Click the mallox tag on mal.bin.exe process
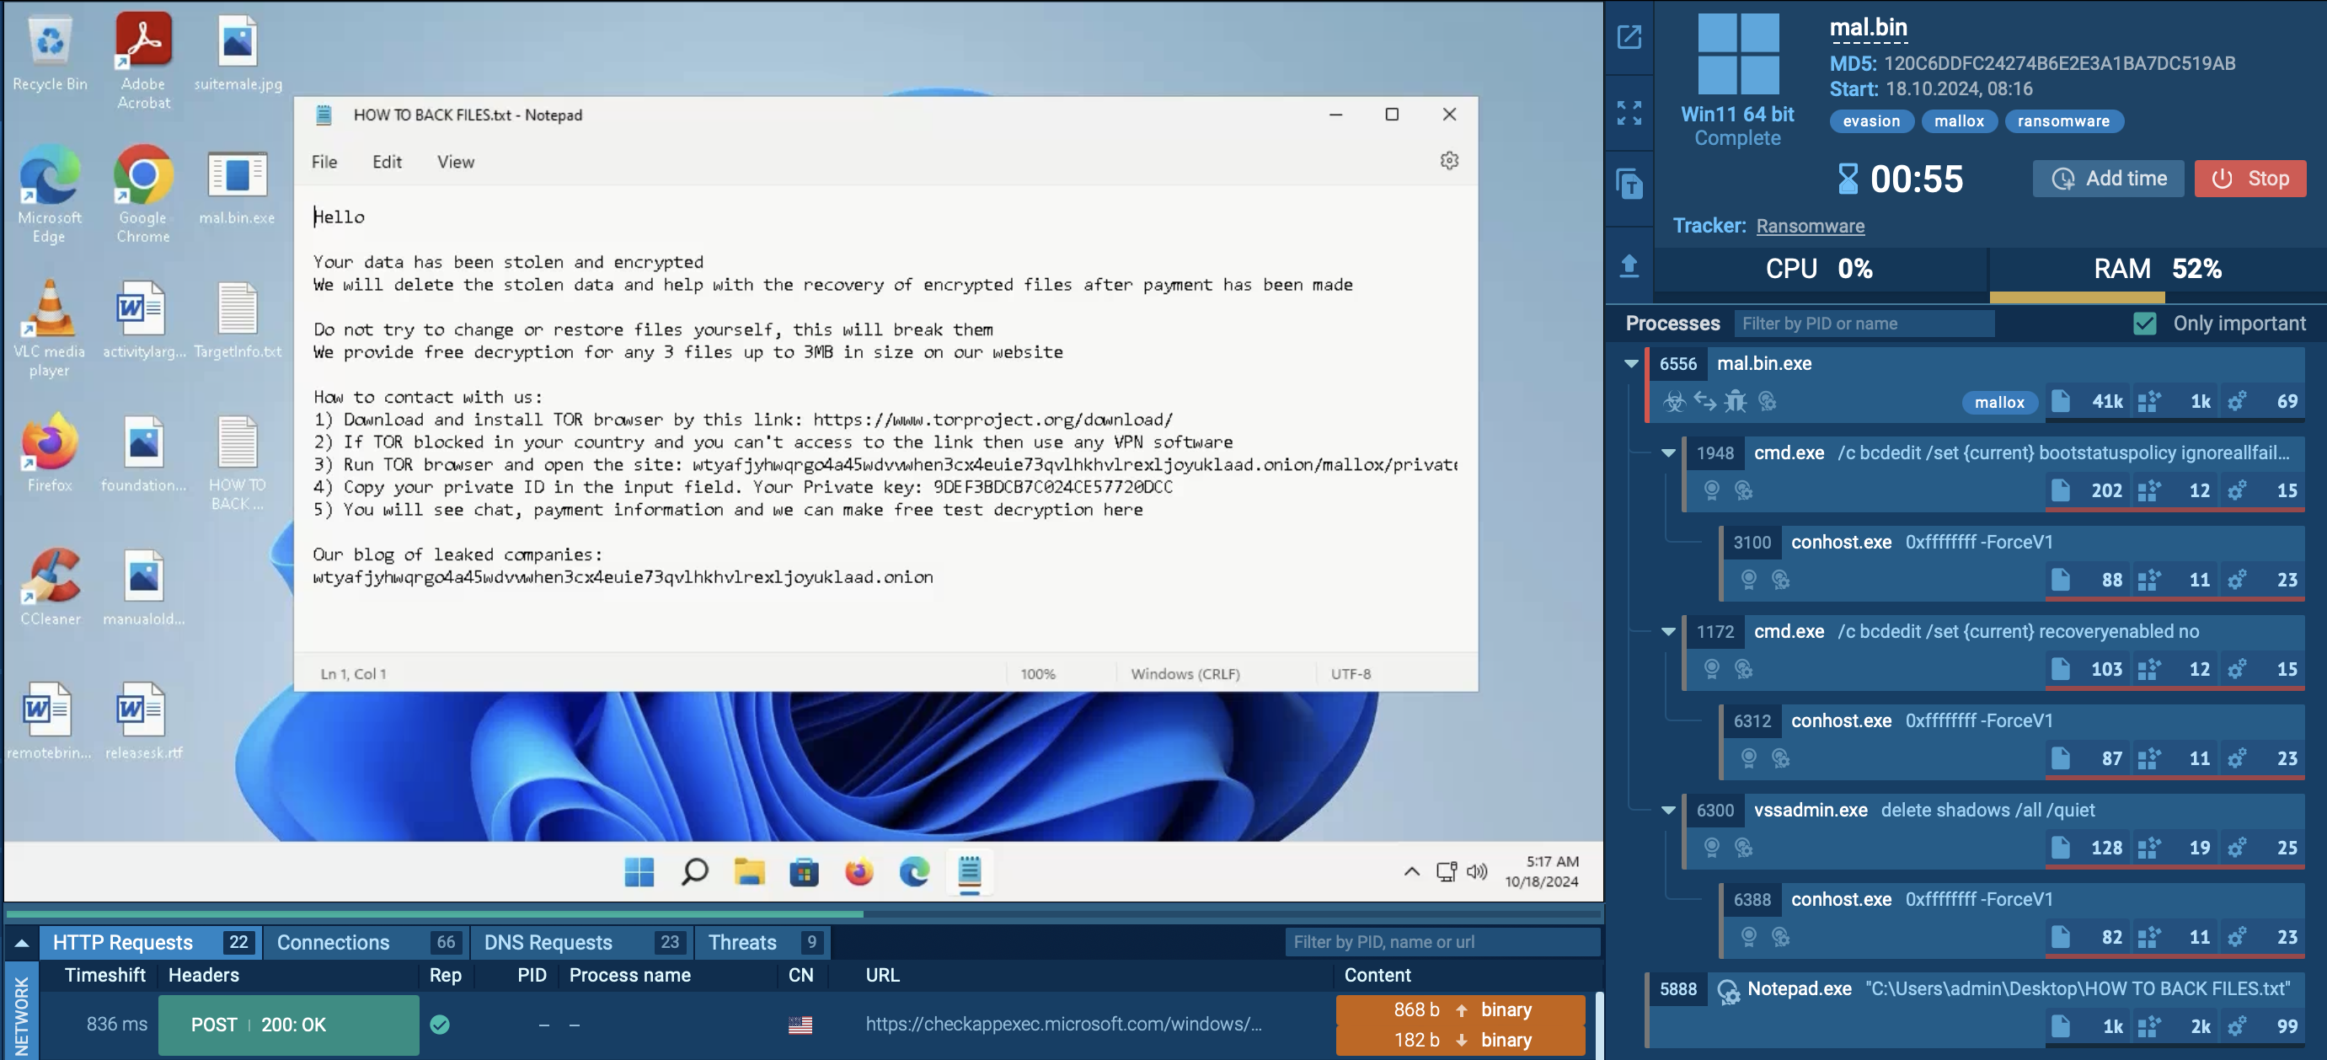This screenshot has height=1060, width=2327. click(1999, 402)
